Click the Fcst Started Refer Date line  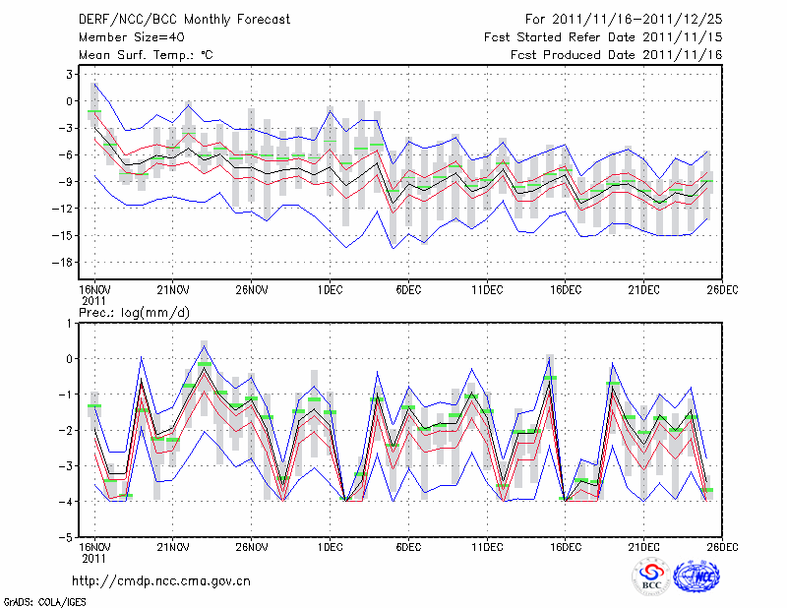(603, 37)
